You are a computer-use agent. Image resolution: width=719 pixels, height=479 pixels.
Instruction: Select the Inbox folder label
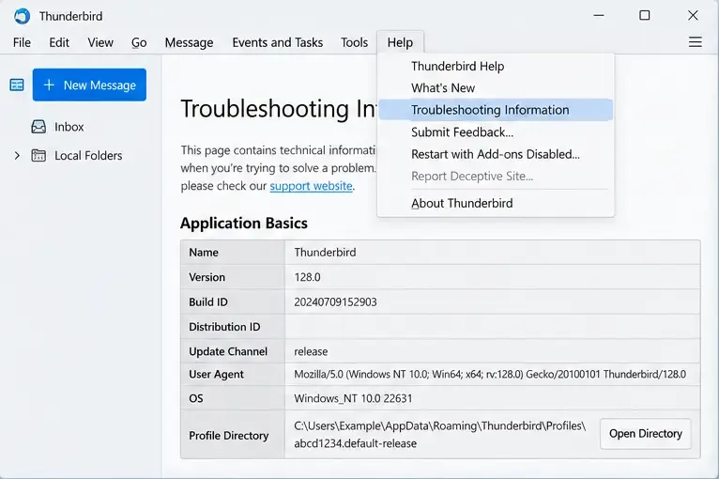(x=69, y=127)
